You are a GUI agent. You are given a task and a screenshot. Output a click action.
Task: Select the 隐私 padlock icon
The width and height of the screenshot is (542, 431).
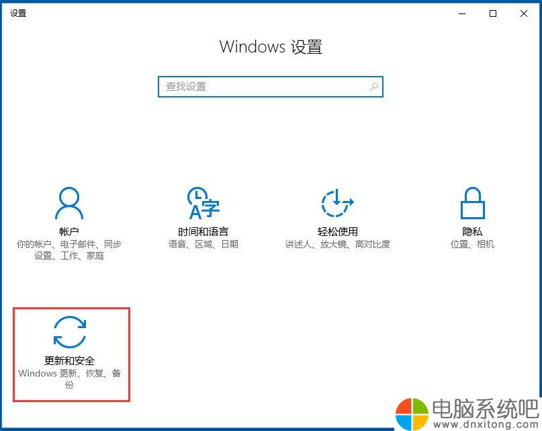[x=473, y=203]
